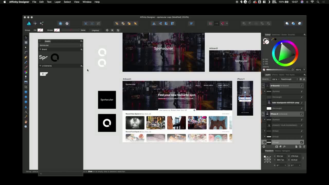
Task: Click the Fill colour swatch in context toolbar
Action: coord(40,30)
